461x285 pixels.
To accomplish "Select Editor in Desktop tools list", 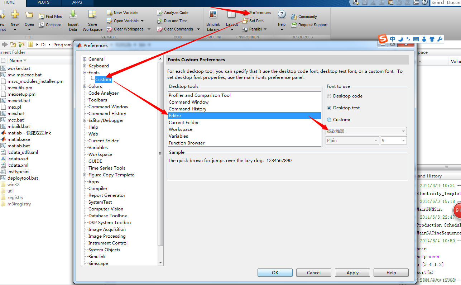I will click(x=245, y=116).
